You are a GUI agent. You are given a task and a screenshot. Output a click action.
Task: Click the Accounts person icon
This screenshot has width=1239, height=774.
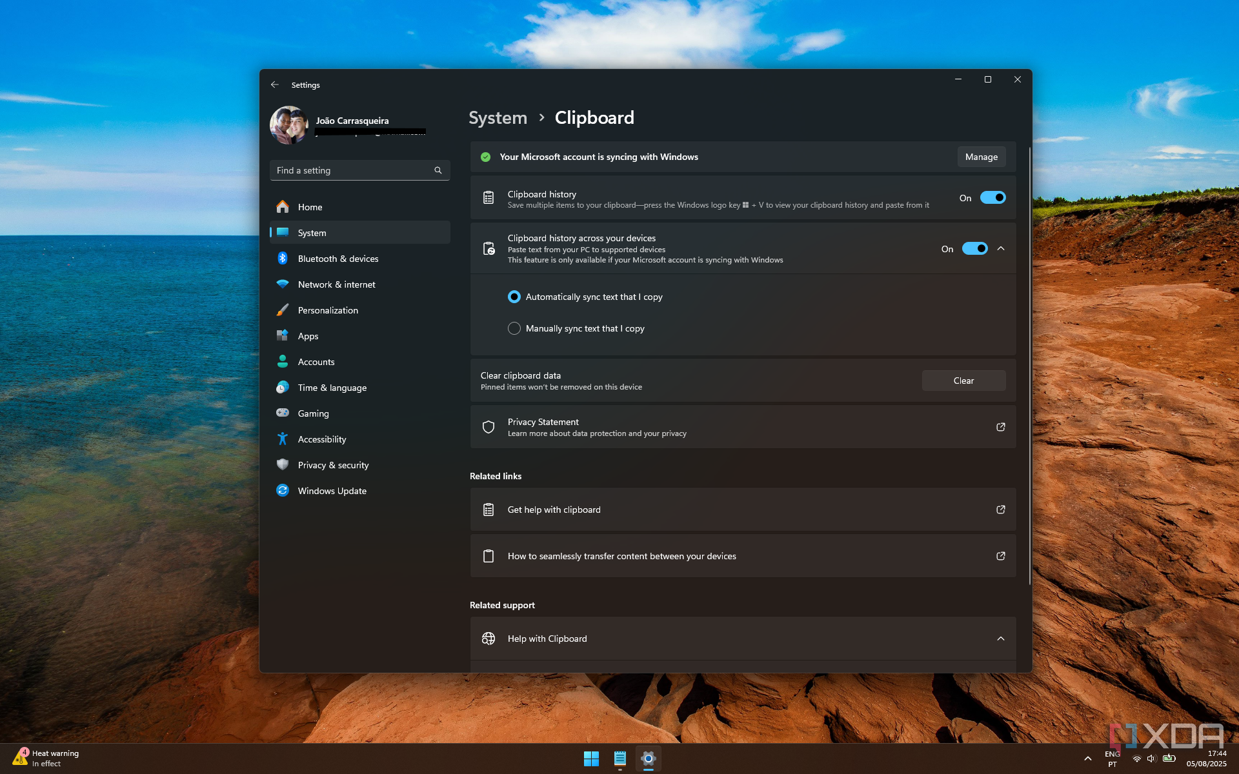[x=283, y=361]
